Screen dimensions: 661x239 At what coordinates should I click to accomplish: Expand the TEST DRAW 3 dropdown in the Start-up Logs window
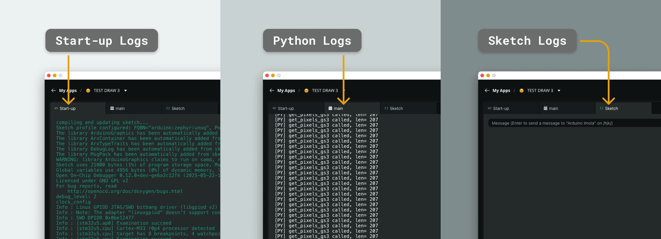coord(126,90)
